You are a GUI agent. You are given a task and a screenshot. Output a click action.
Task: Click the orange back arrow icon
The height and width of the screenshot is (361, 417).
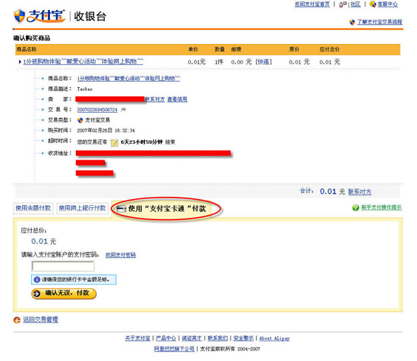(17, 320)
